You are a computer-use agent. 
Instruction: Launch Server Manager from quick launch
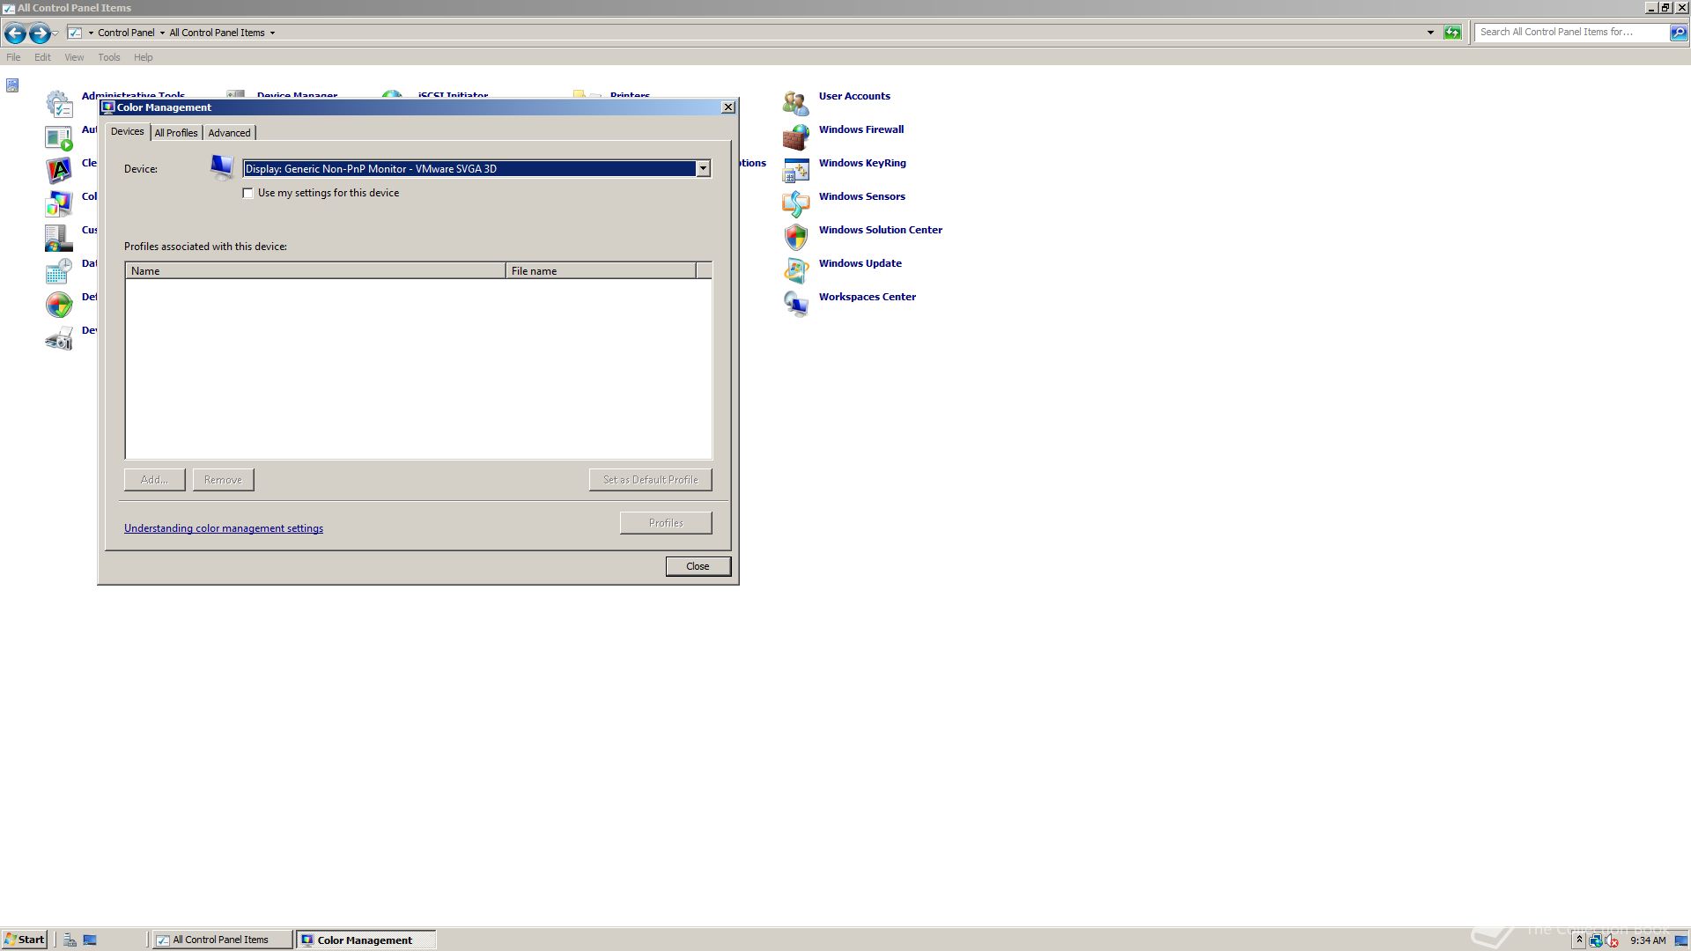(x=70, y=940)
